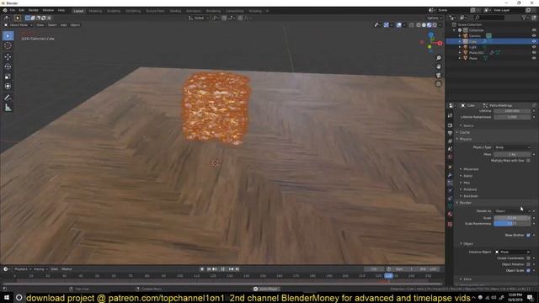Click the pause animation button
The height and width of the screenshot is (303, 539).
(222, 269)
